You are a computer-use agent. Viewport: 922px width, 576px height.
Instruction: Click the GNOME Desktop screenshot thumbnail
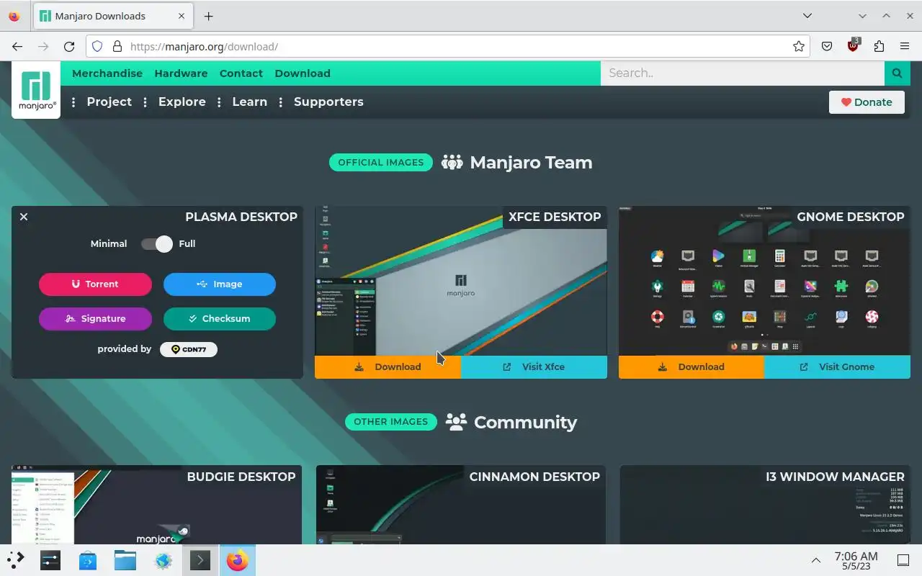click(764, 281)
